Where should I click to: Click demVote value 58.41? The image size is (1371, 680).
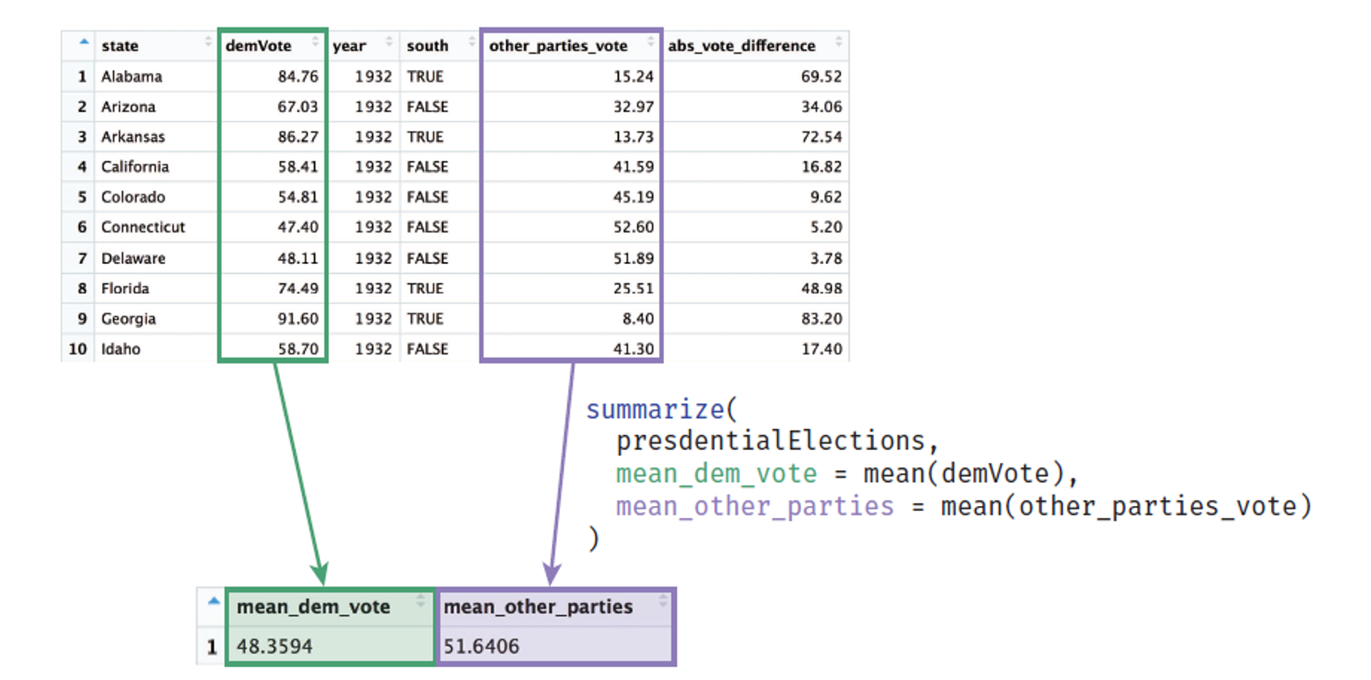(x=298, y=166)
